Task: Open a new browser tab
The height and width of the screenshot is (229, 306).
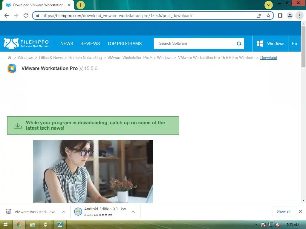Action: pyautogui.click(x=81, y=5)
